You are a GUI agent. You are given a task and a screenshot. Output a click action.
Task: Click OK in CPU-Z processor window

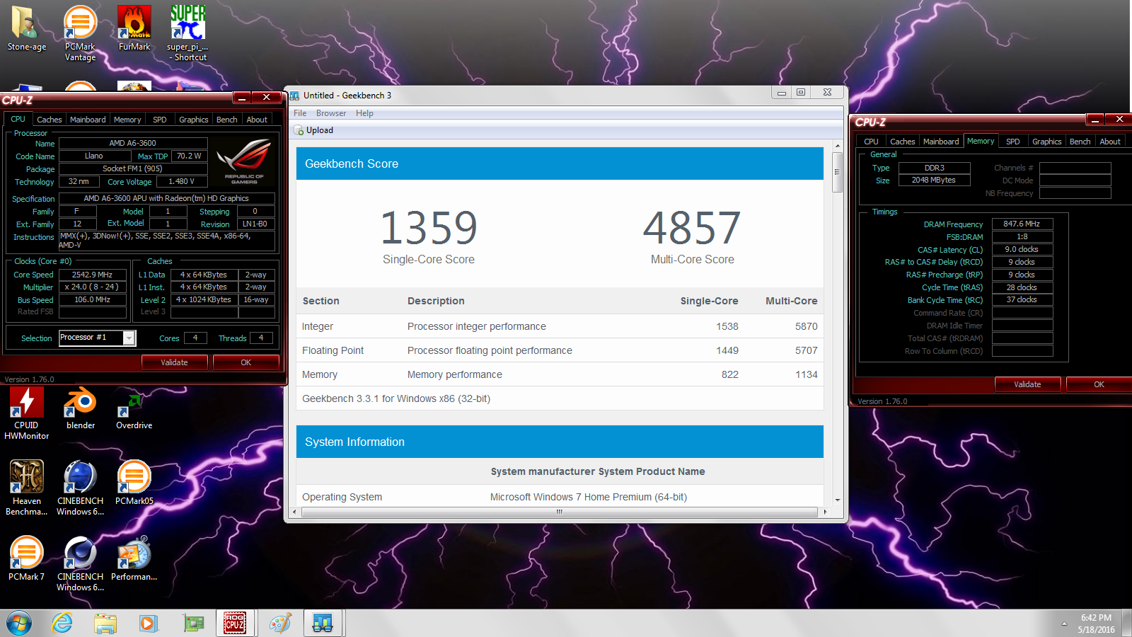pyautogui.click(x=246, y=362)
